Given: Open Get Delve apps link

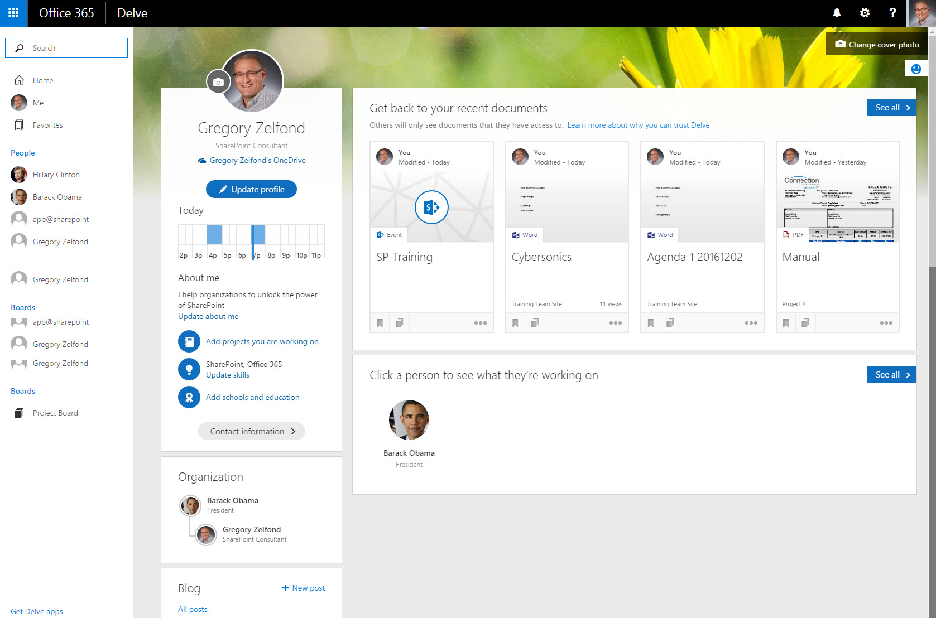Looking at the screenshot, I should (37, 611).
